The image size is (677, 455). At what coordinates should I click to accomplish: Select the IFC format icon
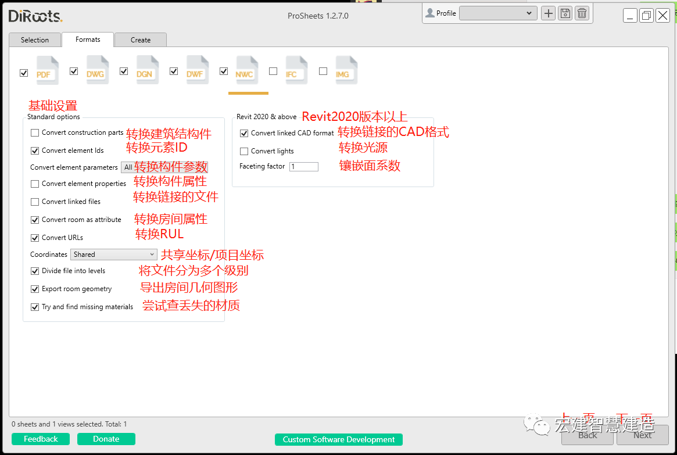click(296, 70)
